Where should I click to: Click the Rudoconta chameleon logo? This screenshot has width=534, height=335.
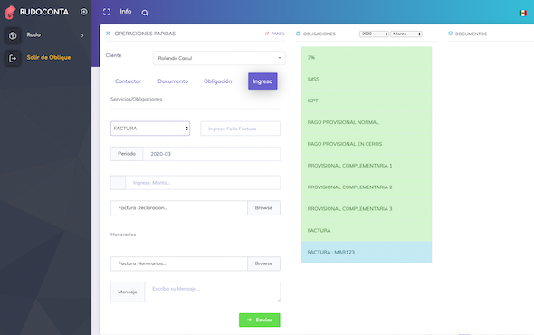click(x=10, y=13)
